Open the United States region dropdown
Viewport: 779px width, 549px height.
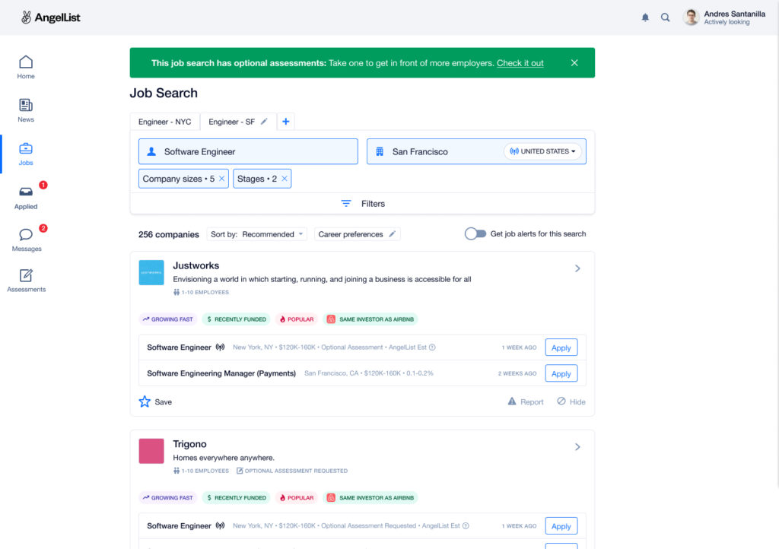tap(542, 151)
